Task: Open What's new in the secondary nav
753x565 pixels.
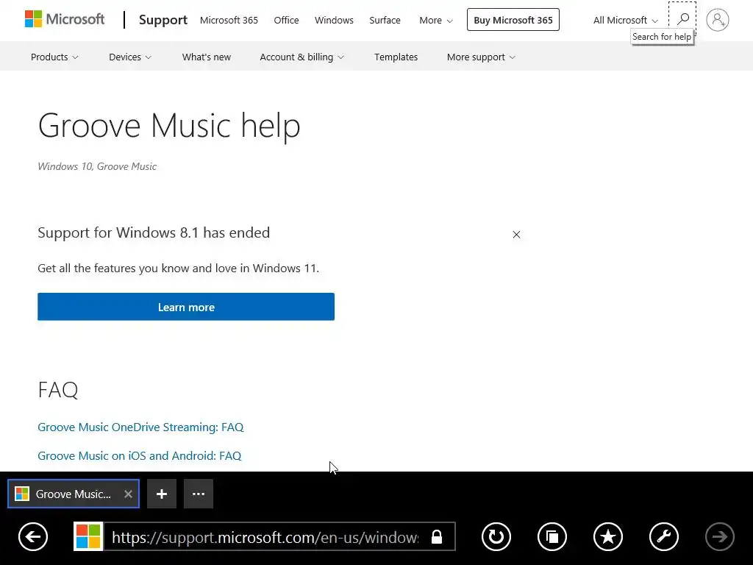Action: click(x=207, y=57)
